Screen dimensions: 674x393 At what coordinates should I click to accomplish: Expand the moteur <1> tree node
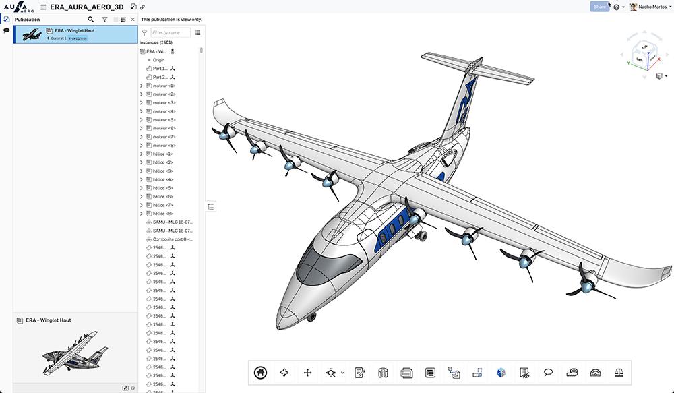141,85
